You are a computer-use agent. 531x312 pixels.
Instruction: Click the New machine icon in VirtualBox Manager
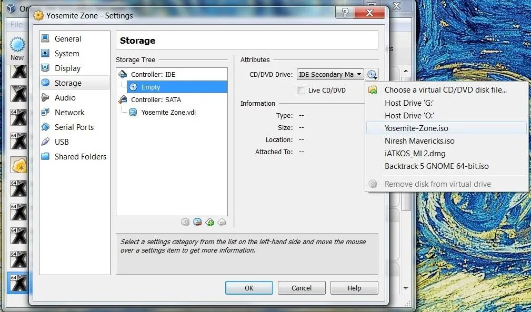point(17,49)
